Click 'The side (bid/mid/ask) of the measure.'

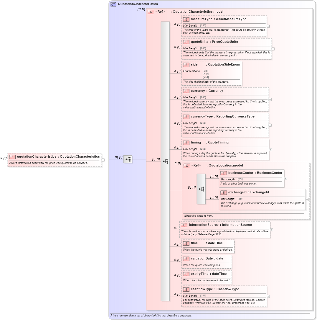point(206,82)
